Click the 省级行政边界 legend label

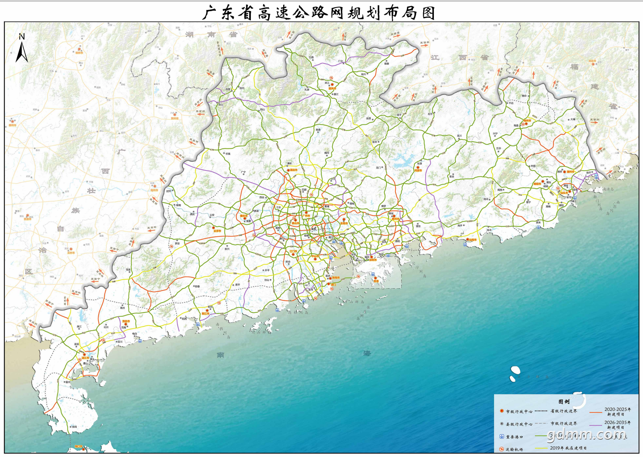pyautogui.click(x=564, y=411)
